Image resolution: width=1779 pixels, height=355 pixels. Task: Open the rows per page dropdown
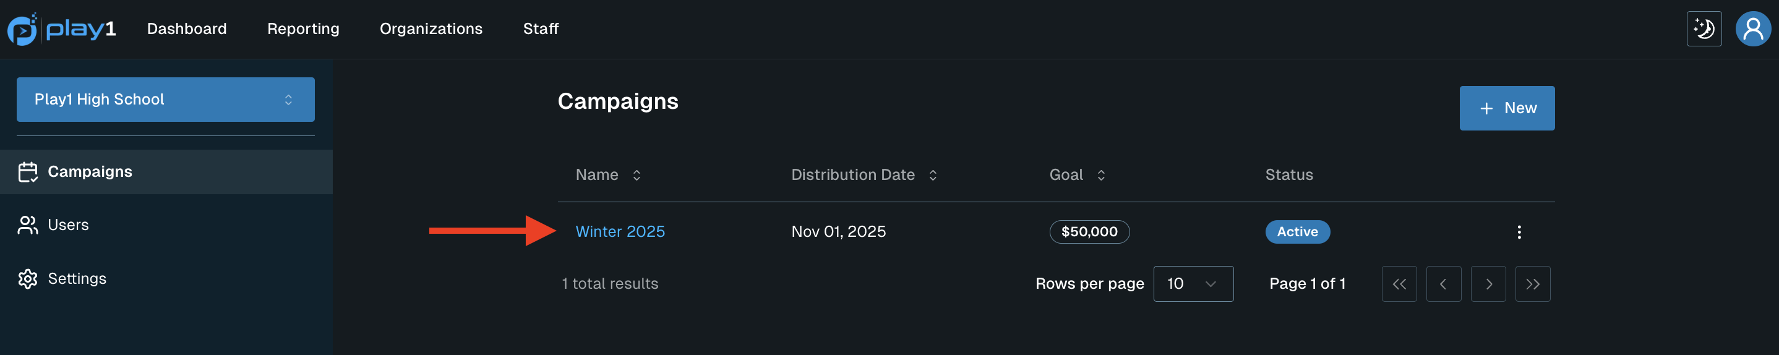point(1193,284)
